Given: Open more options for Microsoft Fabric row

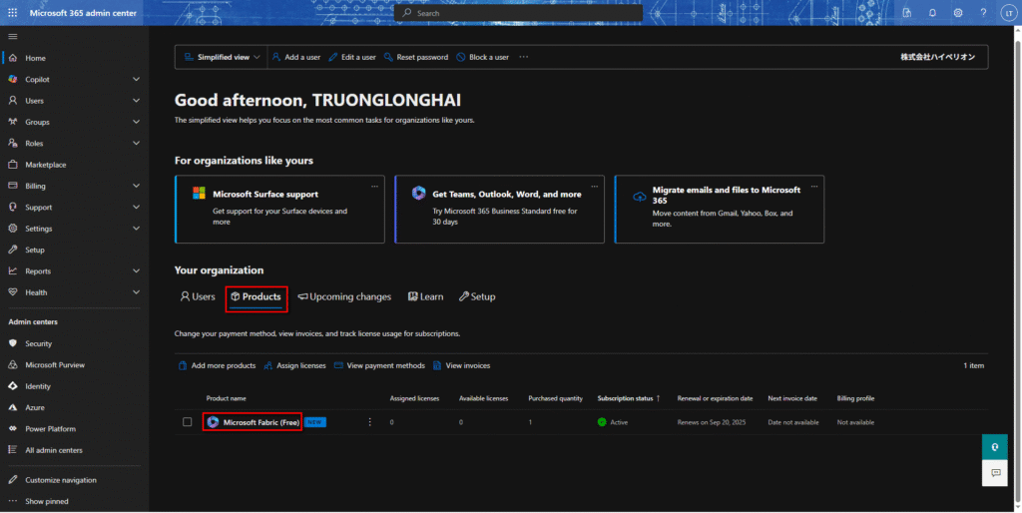Looking at the screenshot, I should pyautogui.click(x=369, y=422).
